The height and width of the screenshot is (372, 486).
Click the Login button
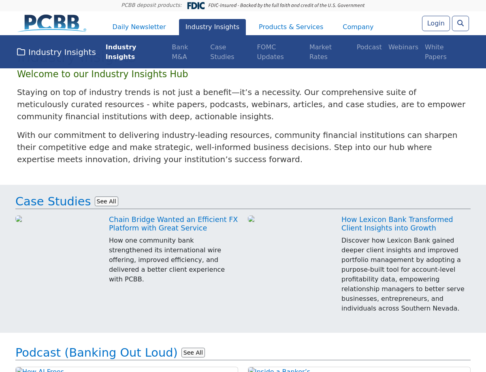click(436, 23)
